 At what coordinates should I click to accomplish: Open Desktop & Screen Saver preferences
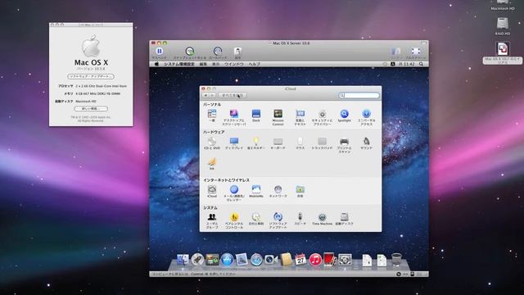point(234,117)
